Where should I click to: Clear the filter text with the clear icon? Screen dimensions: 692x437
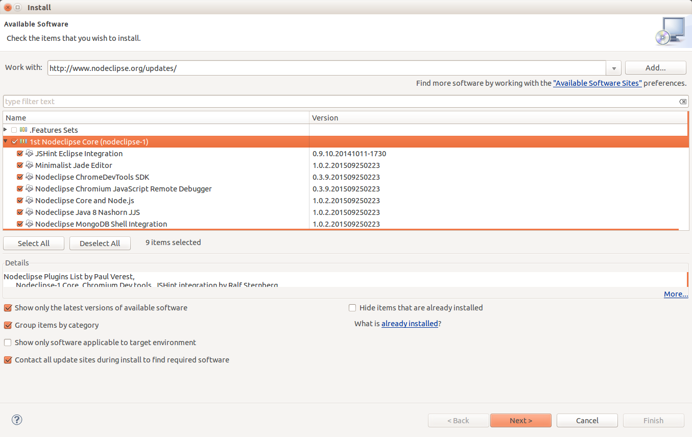coord(683,102)
